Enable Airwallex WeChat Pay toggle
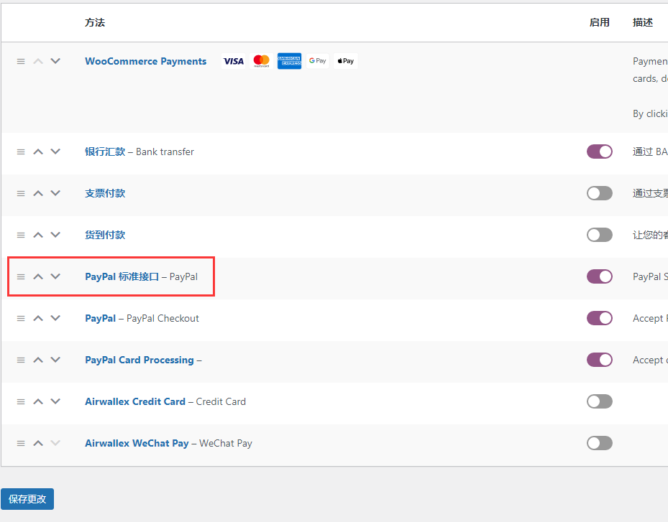 600,443
